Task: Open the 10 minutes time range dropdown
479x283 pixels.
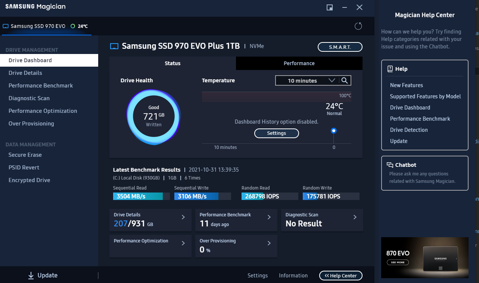Action: tap(307, 80)
